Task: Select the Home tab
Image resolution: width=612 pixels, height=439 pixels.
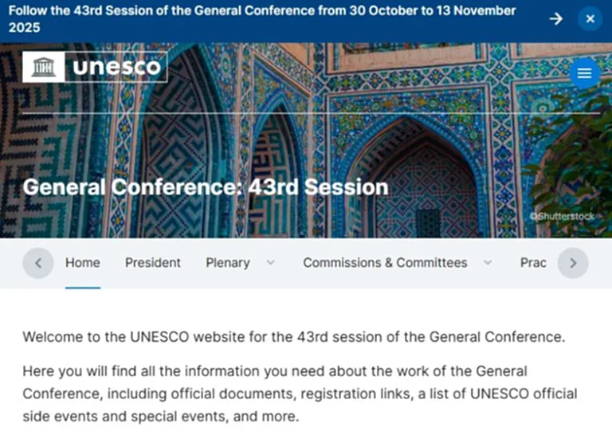Action: click(x=83, y=263)
